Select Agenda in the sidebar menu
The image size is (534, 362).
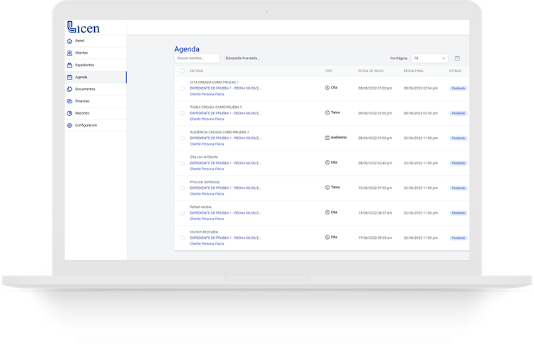point(82,77)
